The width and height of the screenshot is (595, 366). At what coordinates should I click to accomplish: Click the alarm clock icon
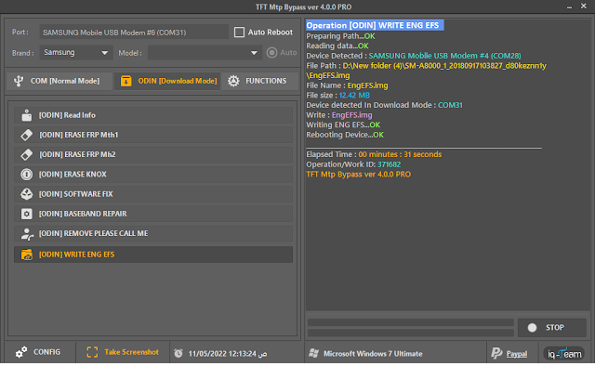[x=178, y=354]
